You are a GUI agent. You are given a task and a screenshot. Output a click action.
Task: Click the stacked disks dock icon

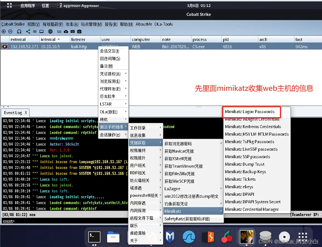[265, 236]
